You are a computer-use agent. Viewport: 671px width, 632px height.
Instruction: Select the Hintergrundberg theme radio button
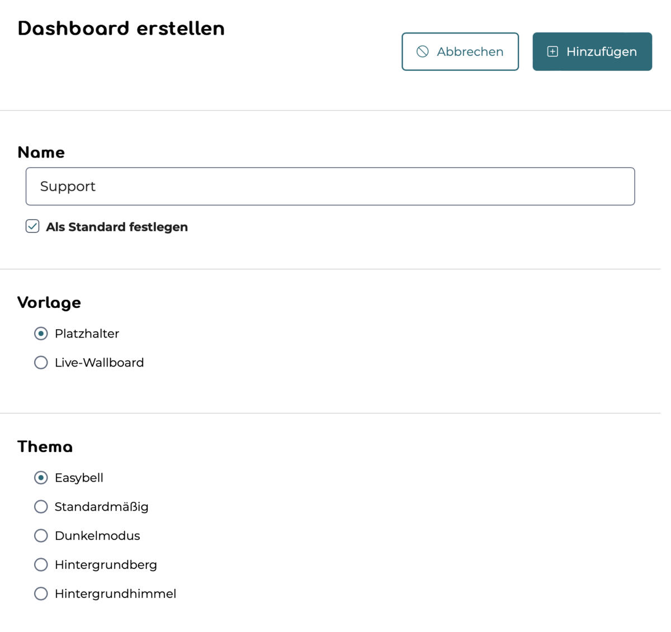[41, 565]
